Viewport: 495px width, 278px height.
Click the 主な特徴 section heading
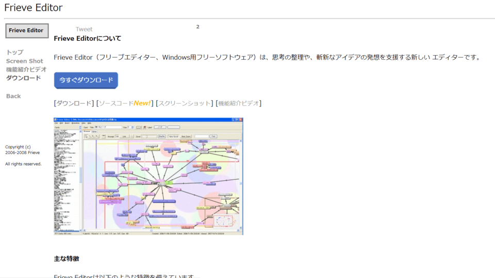point(66,258)
